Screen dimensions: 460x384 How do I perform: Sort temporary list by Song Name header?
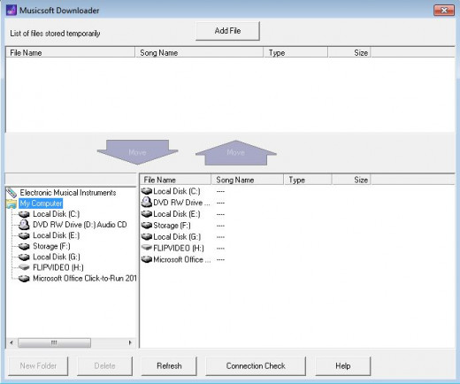click(x=199, y=53)
